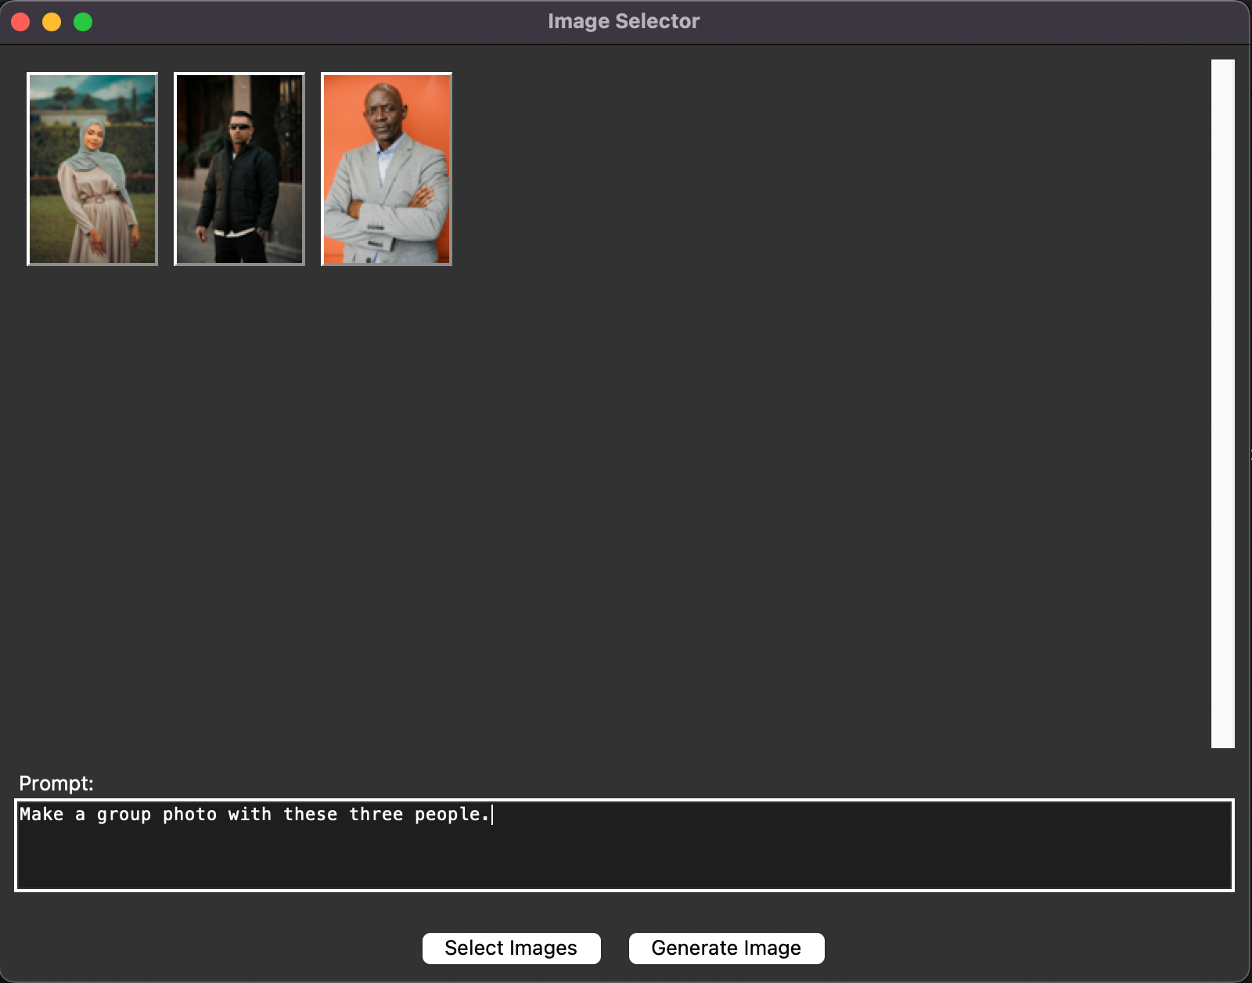Close the Image Selector window
This screenshot has width=1252, height=983.
[21, 22]
